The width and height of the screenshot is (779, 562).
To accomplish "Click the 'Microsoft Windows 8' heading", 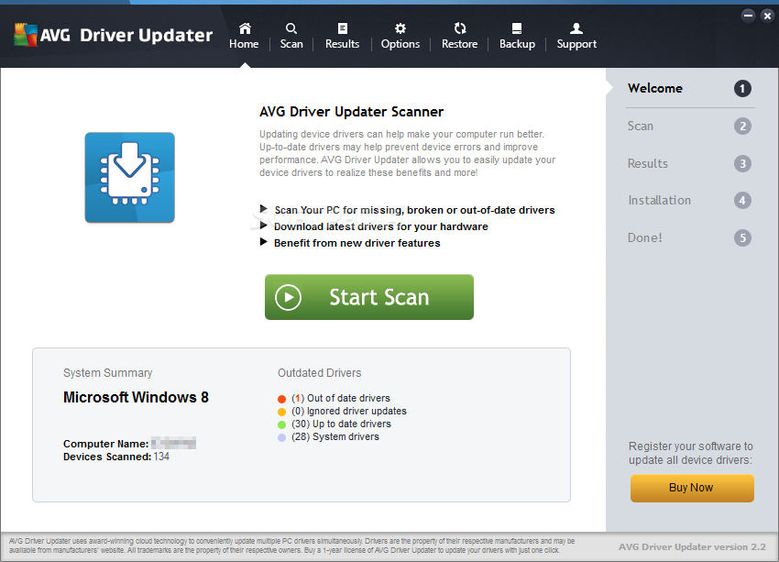I will (x=136, y=397).
